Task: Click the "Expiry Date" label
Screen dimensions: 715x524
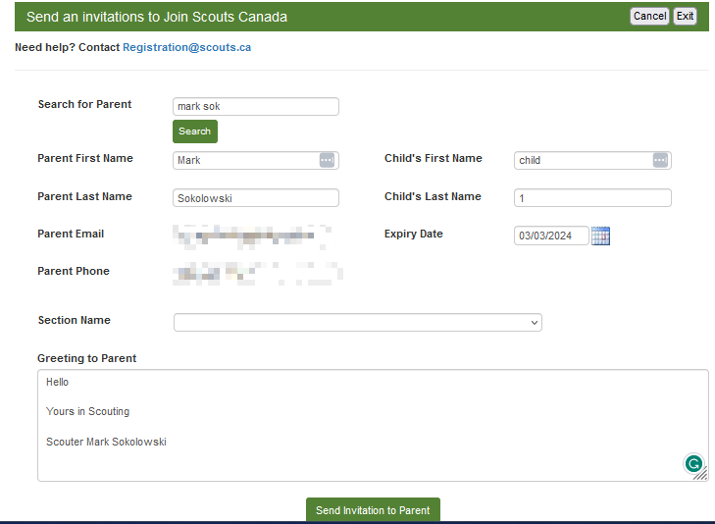Action: (414, 234)
